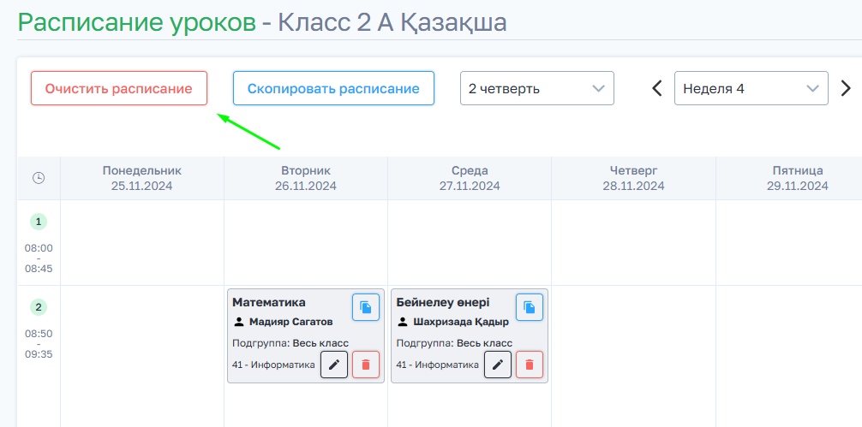Click the 08:00 - 08:45 time slot
862x427 pixels.
click(x=39, y=258)
